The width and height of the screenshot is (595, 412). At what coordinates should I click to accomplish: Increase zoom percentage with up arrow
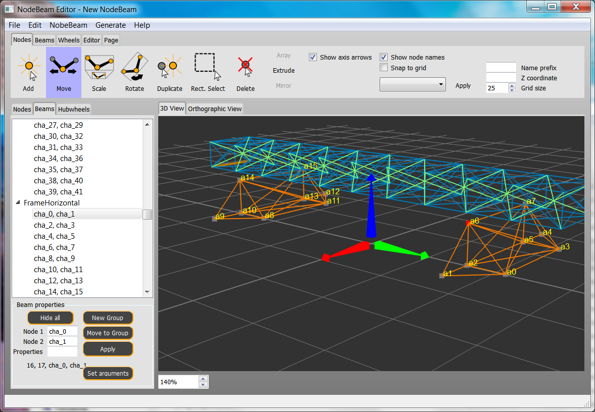coord(203,379)
